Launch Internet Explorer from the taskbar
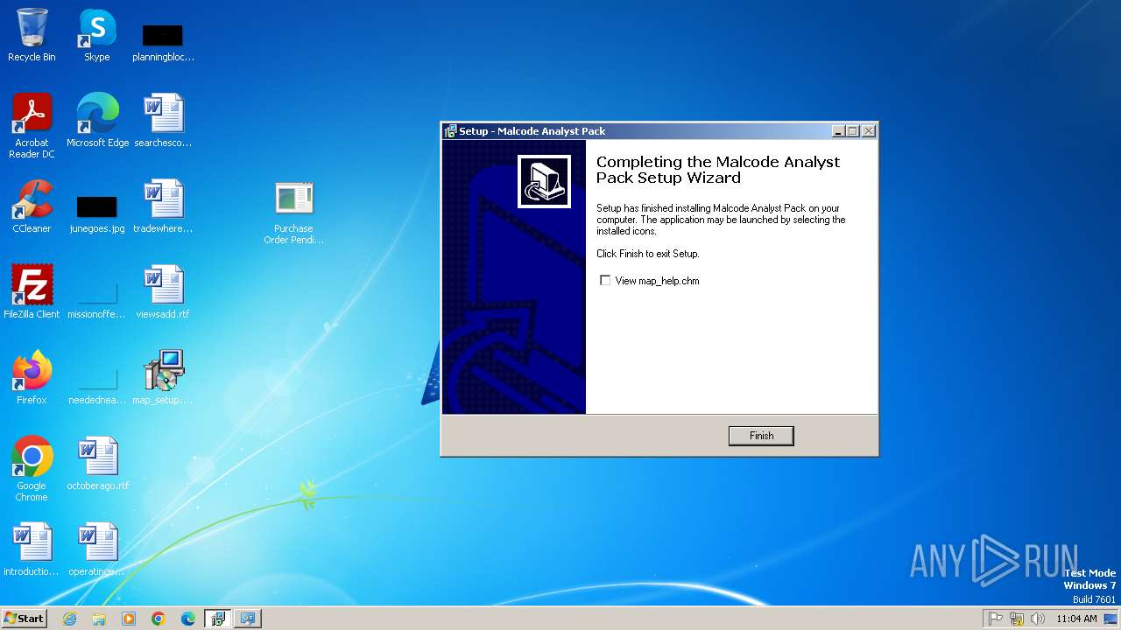The height and width of the screenshot is (630, 1121). 69,619
